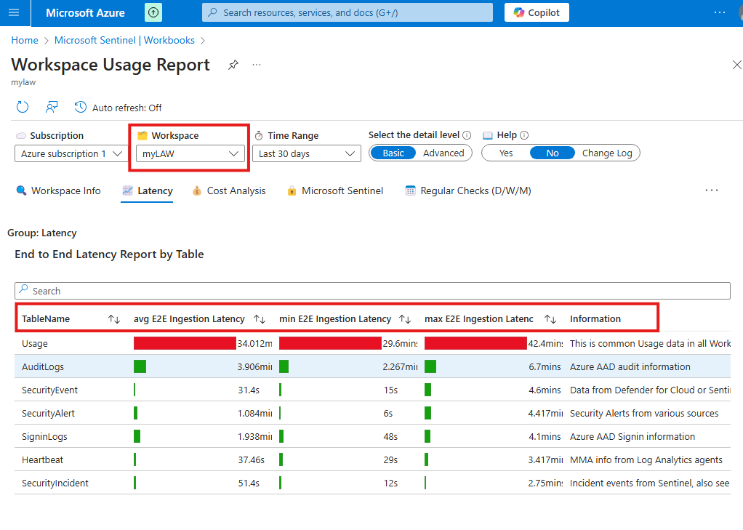
Task: Show more tabs via the ellipsis
Action: (711, 190)
